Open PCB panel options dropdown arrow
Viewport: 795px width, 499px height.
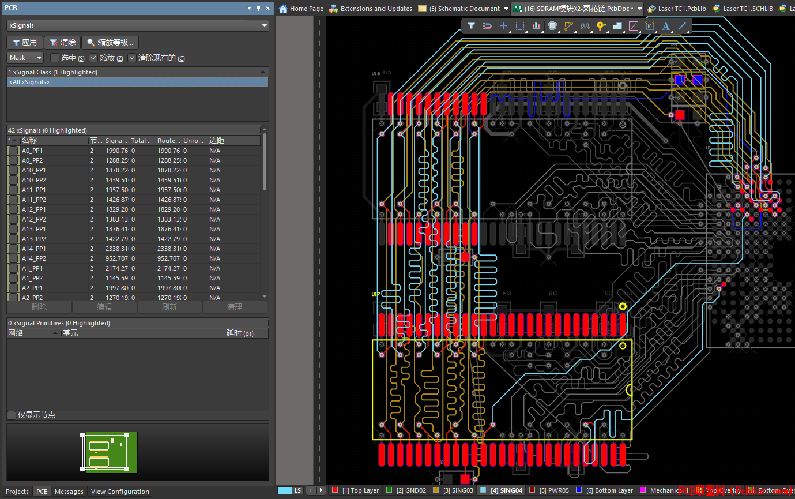[x=249, y=8]
